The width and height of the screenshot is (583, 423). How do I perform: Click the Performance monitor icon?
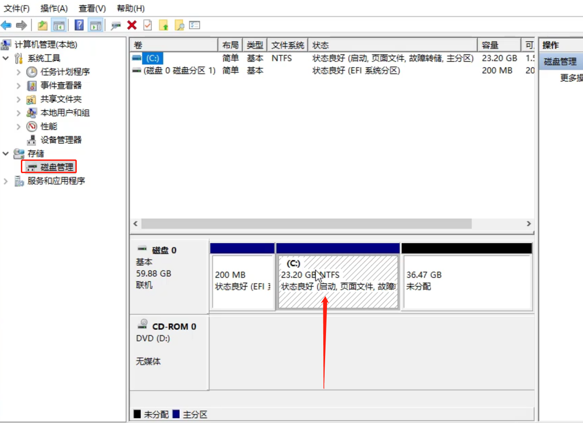coord(32,126)
